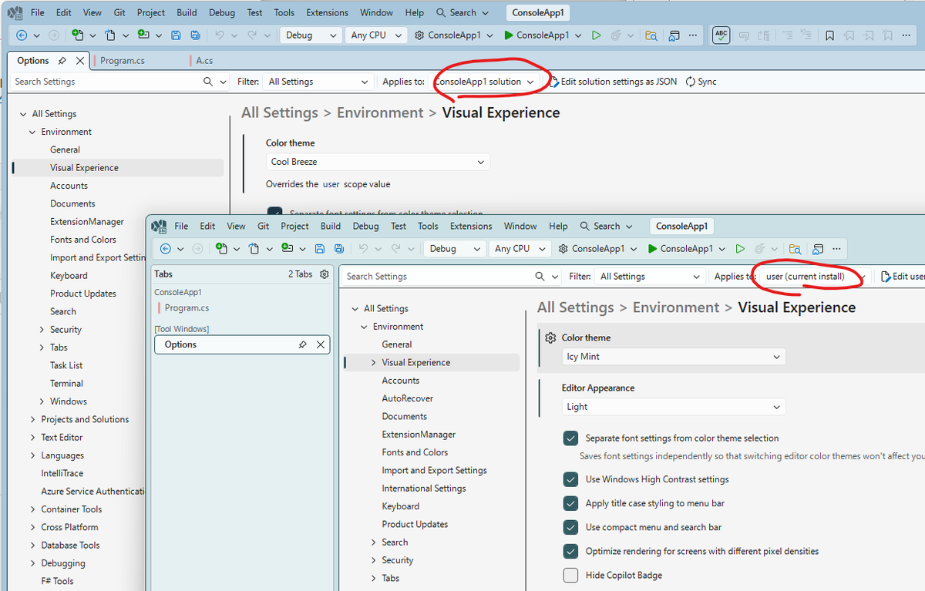Click Redo icon in back window toolbar
This screenshot has width=925, height=591.
(x=252, y=35)
